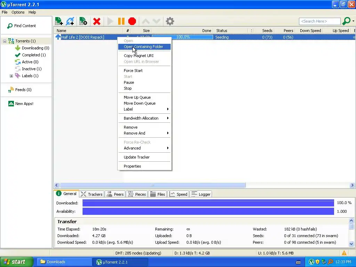The height and width of the screenshot is (267, 356).
Task: Switch to the Peers tab
Action: (x=115, y=194)
